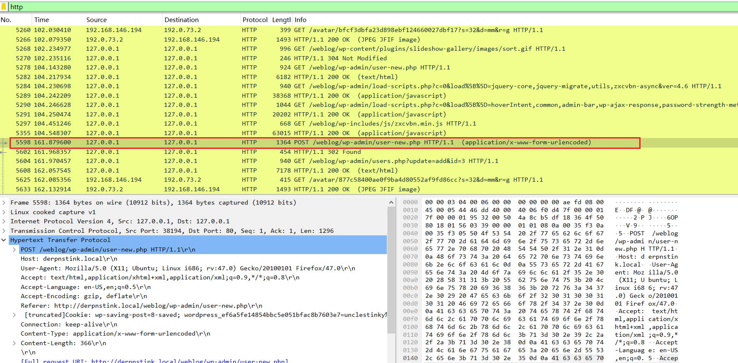Select packet 5602 302 Found

coord(369,152)
